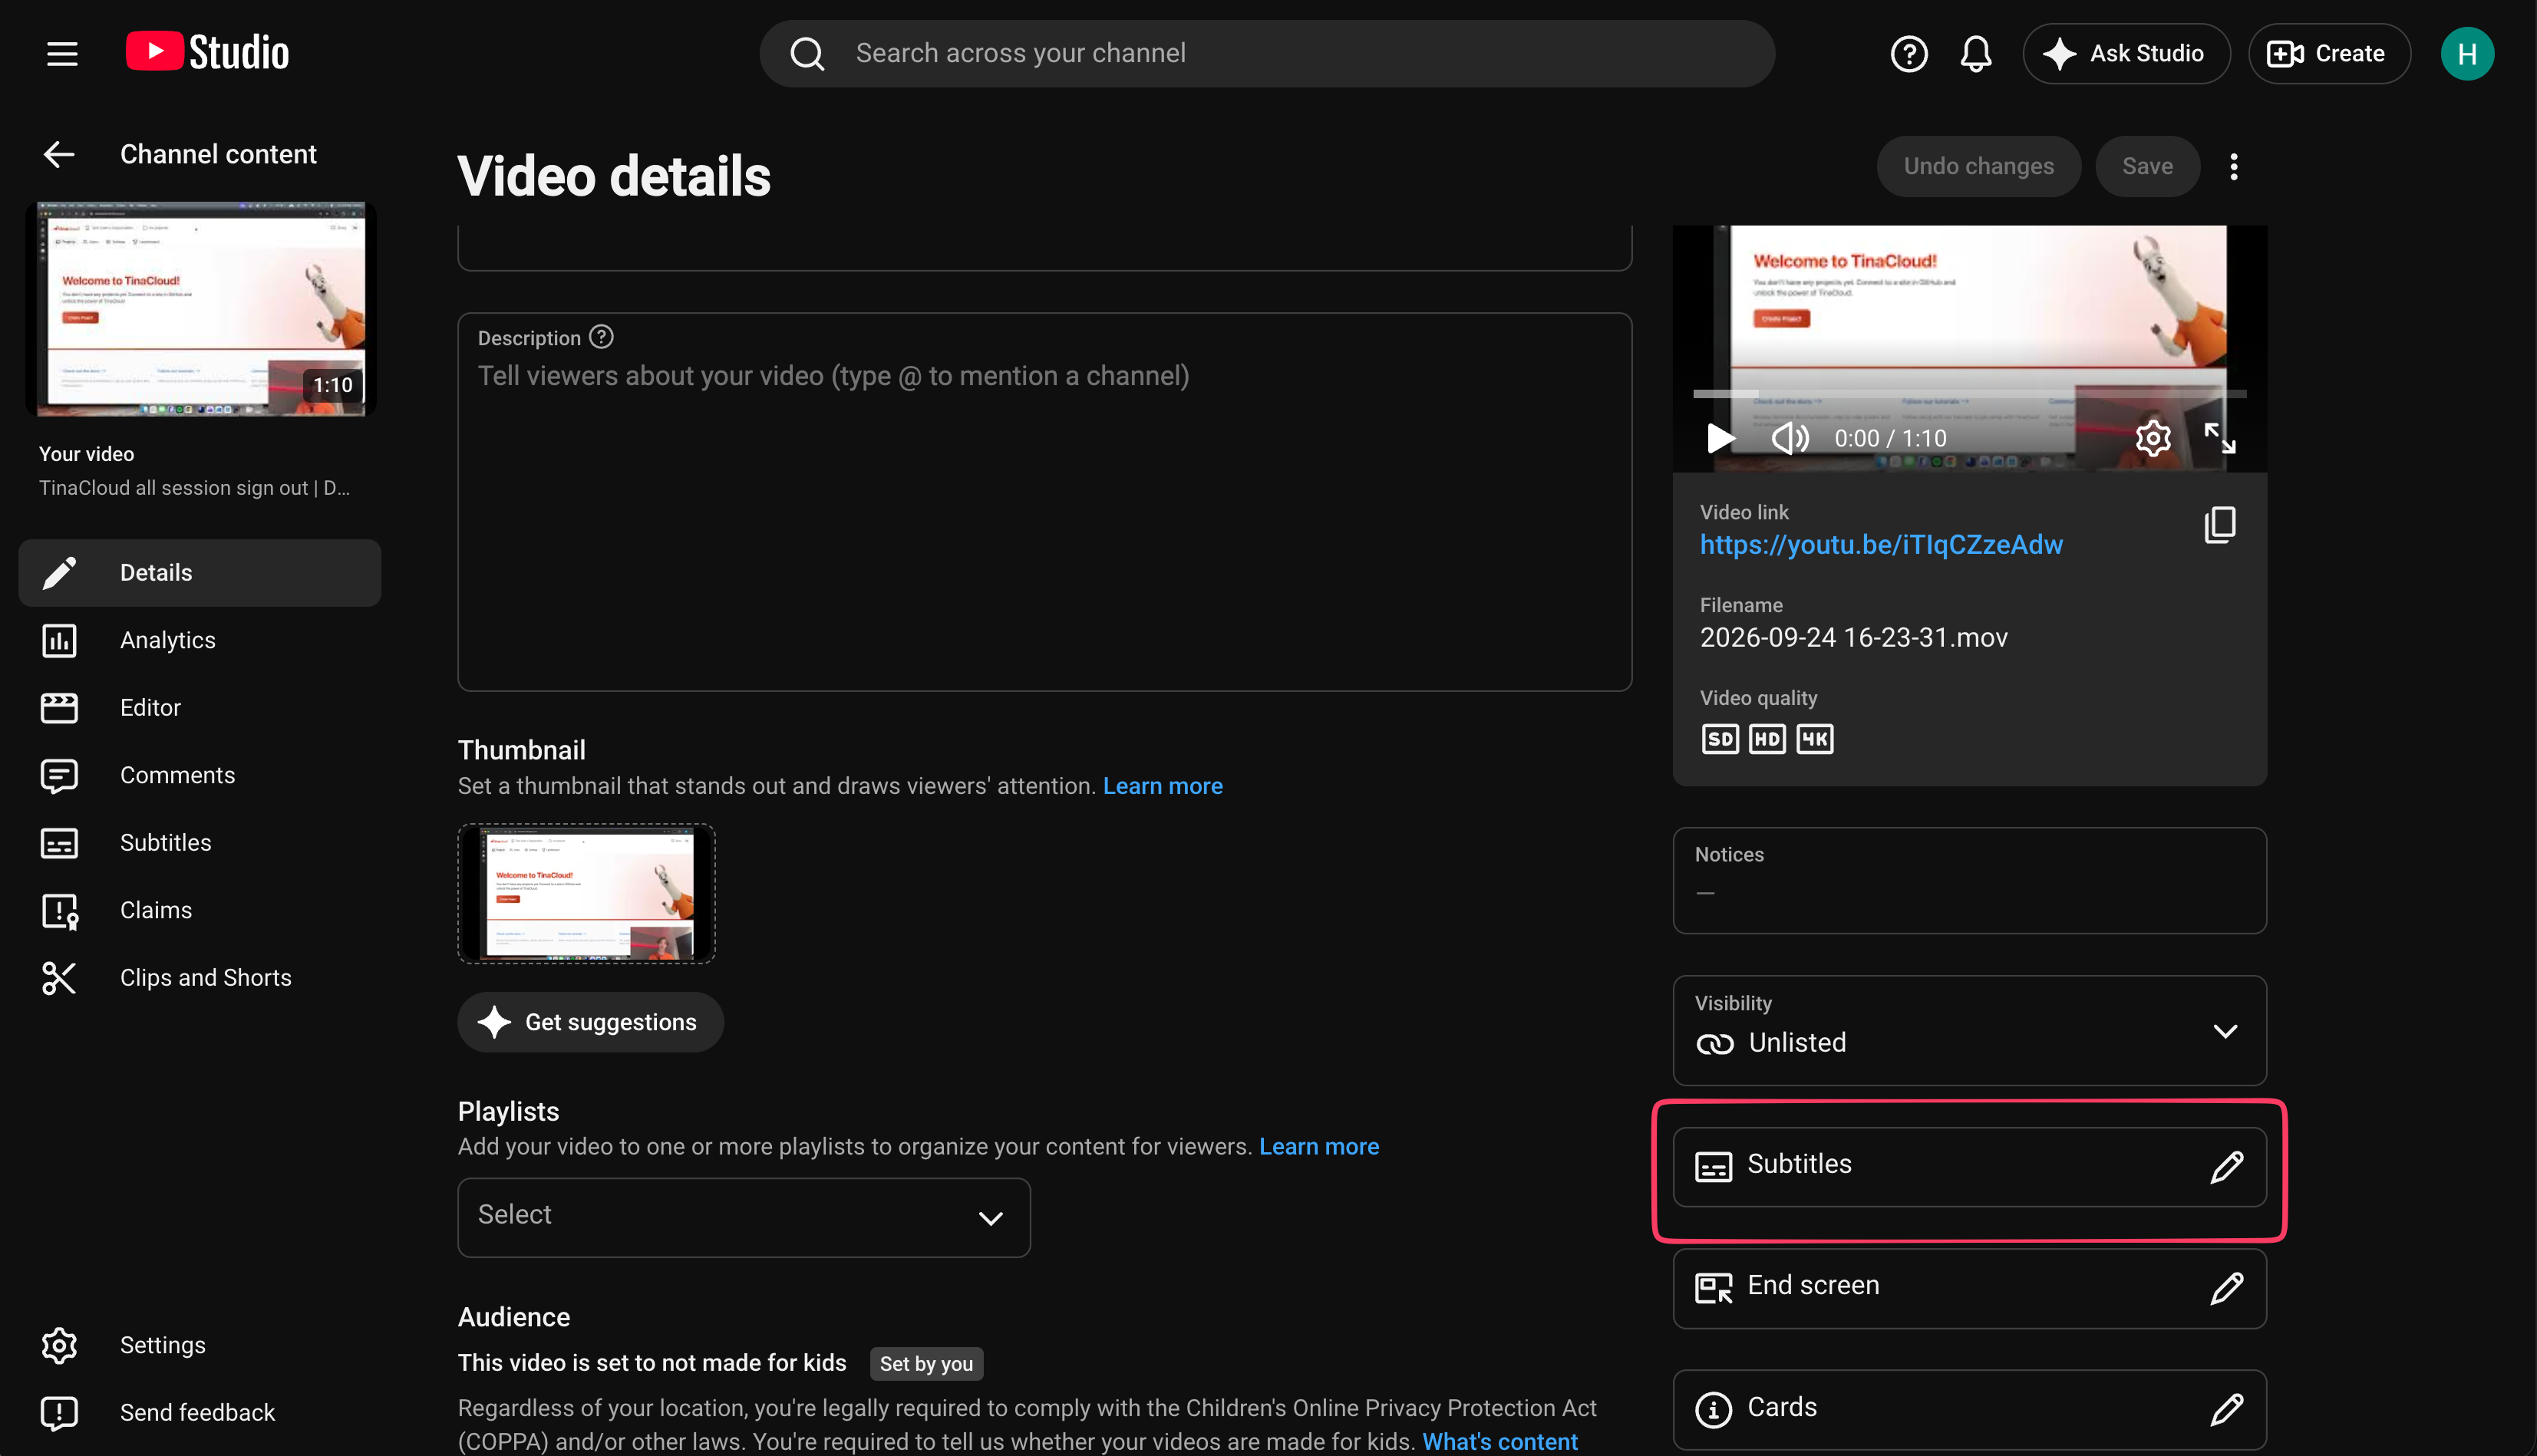Focus the Search across your channel field

(x=1266, y=53)
